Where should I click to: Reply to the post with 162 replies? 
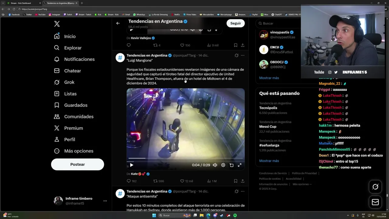coord(131,181)
